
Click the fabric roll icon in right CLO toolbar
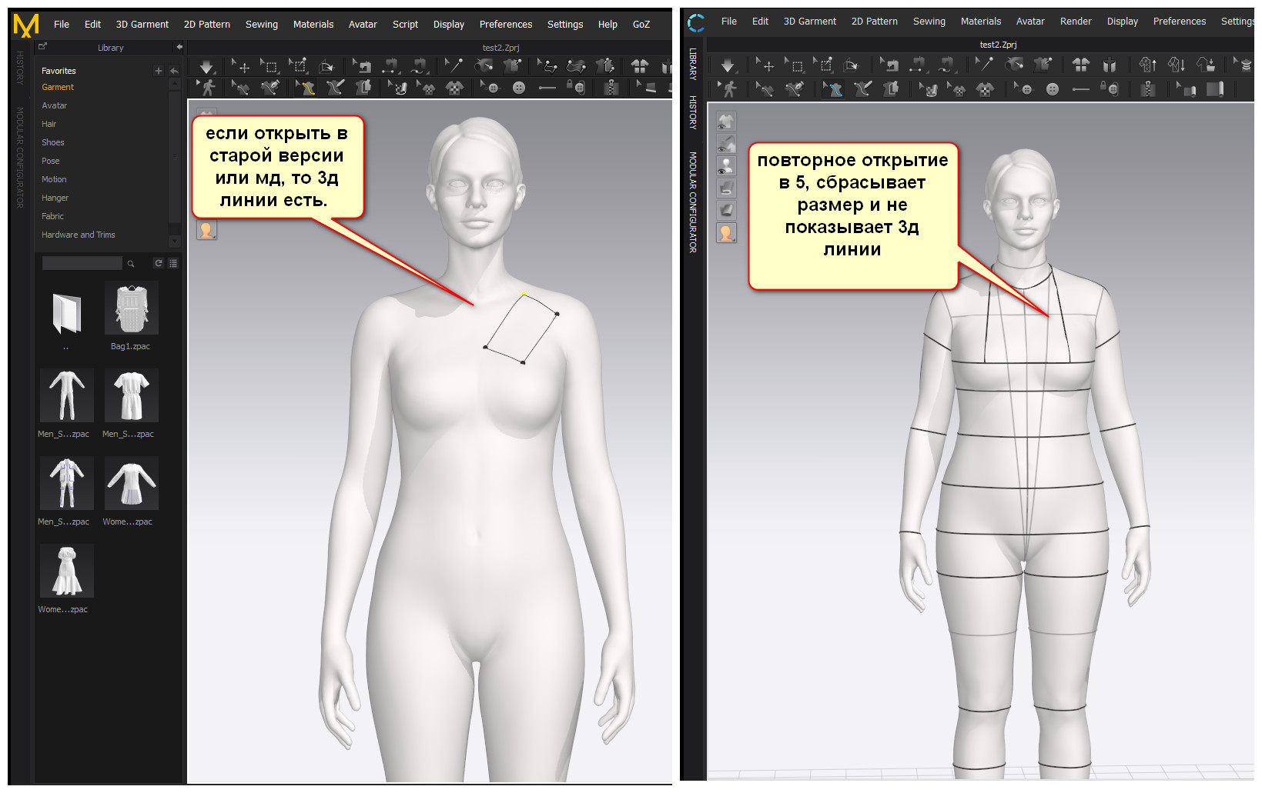pos(1215,89)
